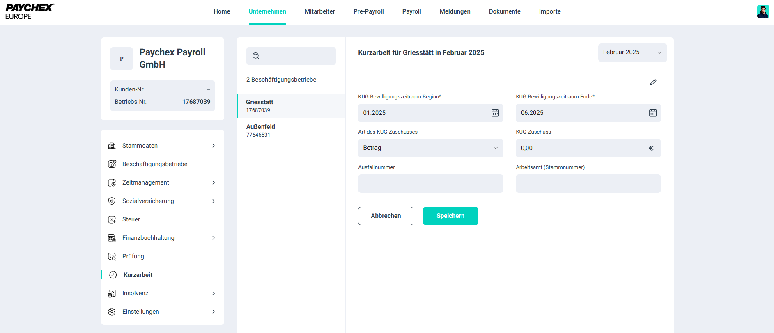Expand the Zeitmanagement menu section
774x333 pixels.
click(x=214, y=182)
